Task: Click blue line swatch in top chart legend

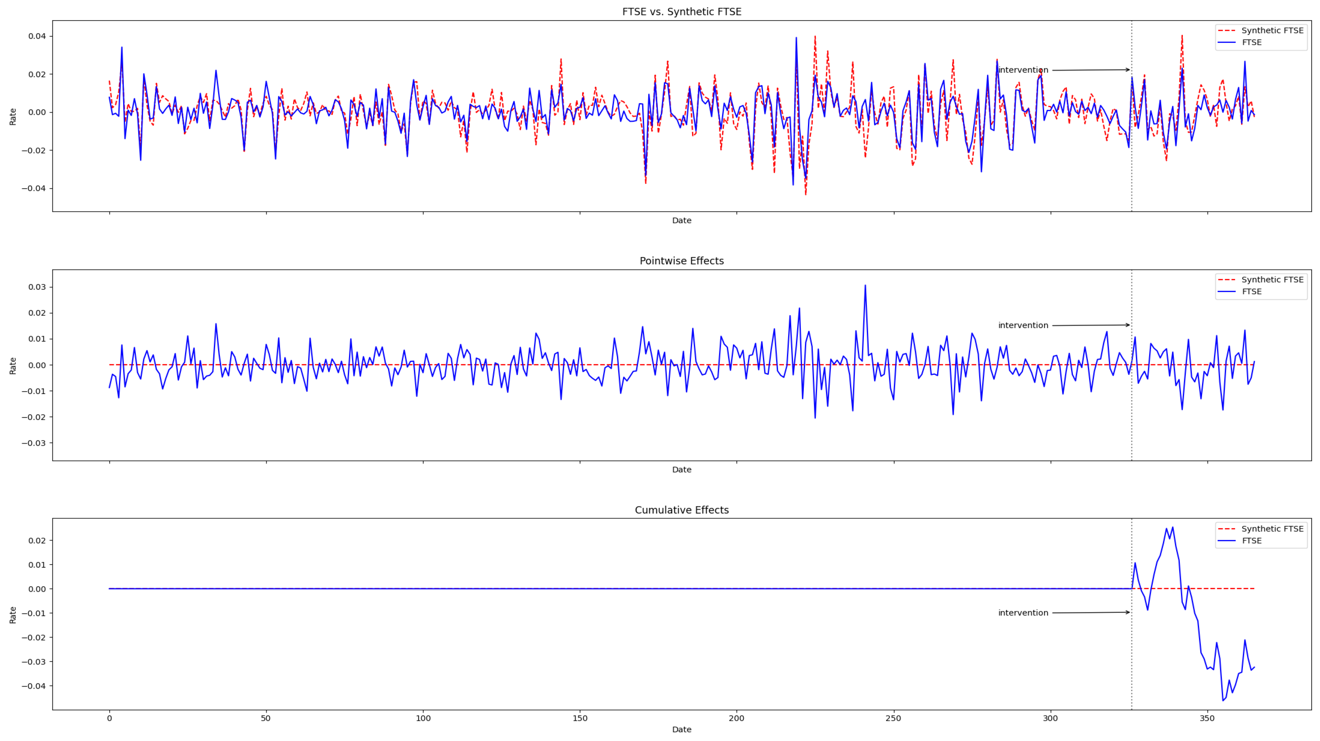Action: pos(1227,43)
